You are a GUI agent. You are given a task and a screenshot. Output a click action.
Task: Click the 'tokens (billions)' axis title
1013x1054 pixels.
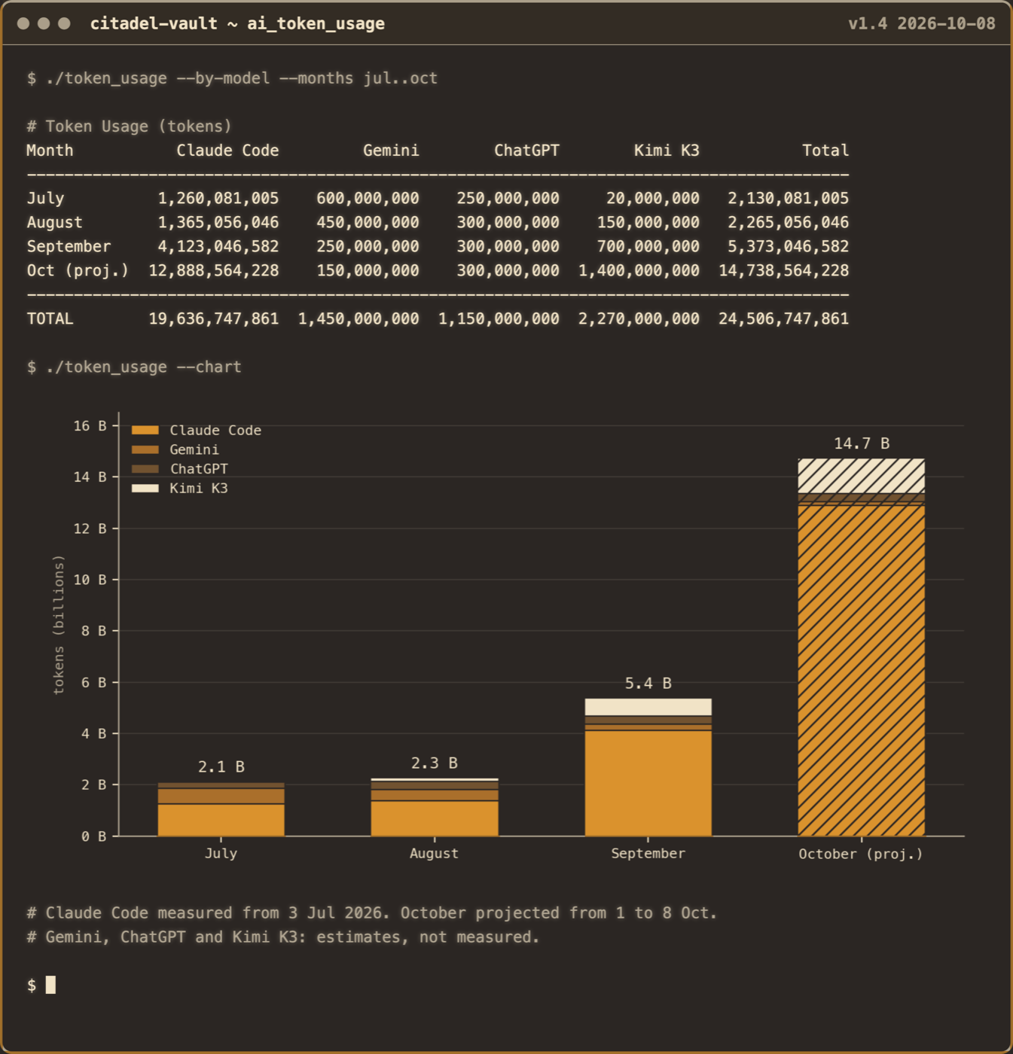[x=59, y=625]
